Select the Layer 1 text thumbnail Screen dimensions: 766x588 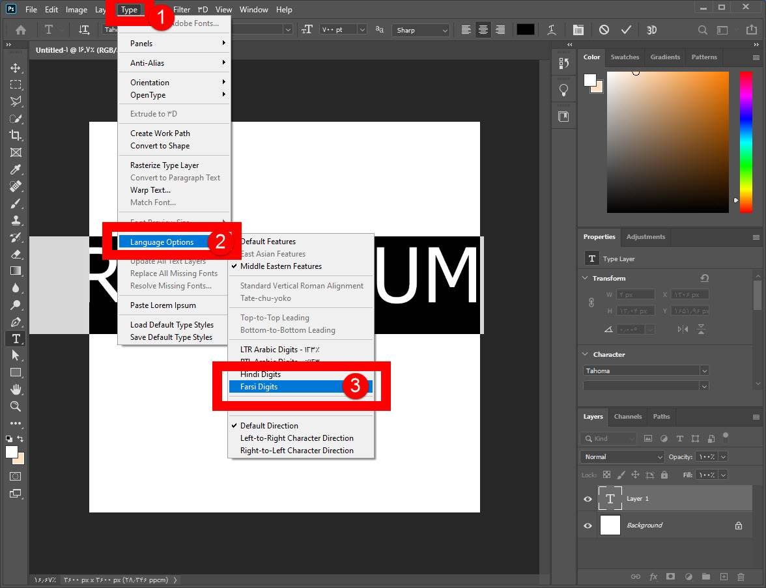coord(610,499)
